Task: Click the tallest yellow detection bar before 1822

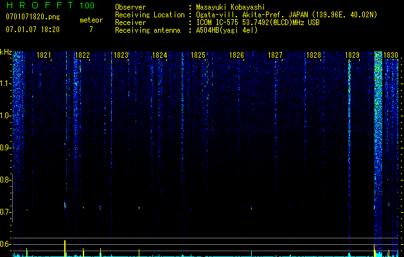Action: pos(65,248)
